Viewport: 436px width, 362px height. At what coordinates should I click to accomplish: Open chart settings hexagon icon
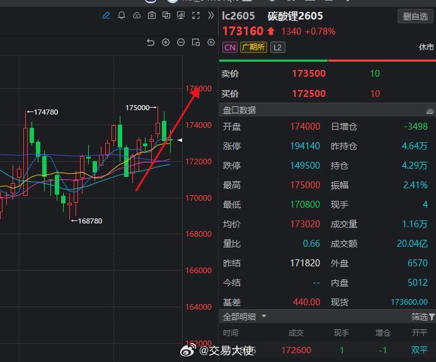pos(211,43)
